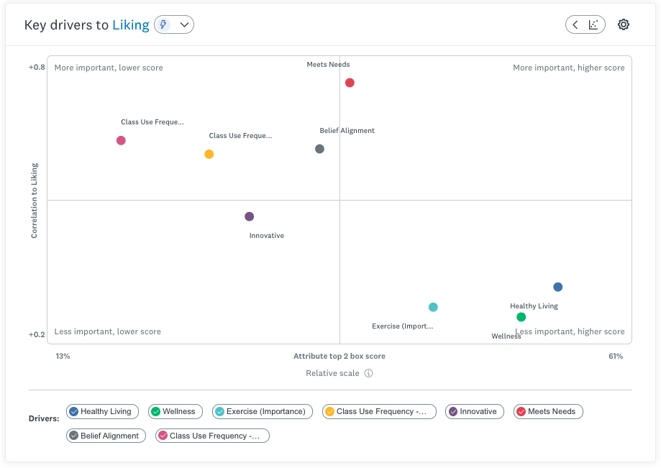The width and height of the screenshot is (661, 468).
Task: Toggle the Belief Alignment driver chip
Action: [x=105, y=435]
